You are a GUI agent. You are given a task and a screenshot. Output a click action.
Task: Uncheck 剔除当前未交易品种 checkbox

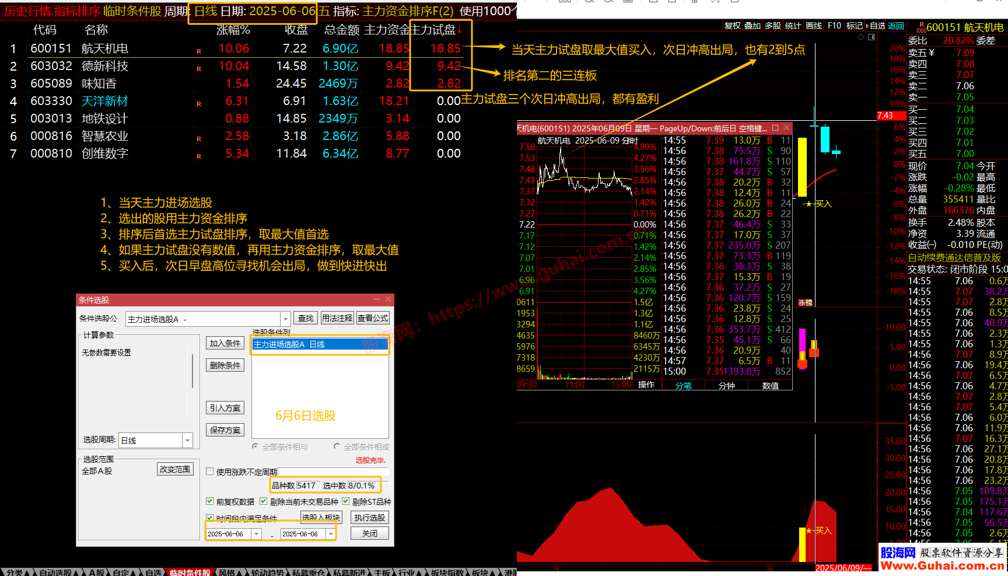coord(263,501)
